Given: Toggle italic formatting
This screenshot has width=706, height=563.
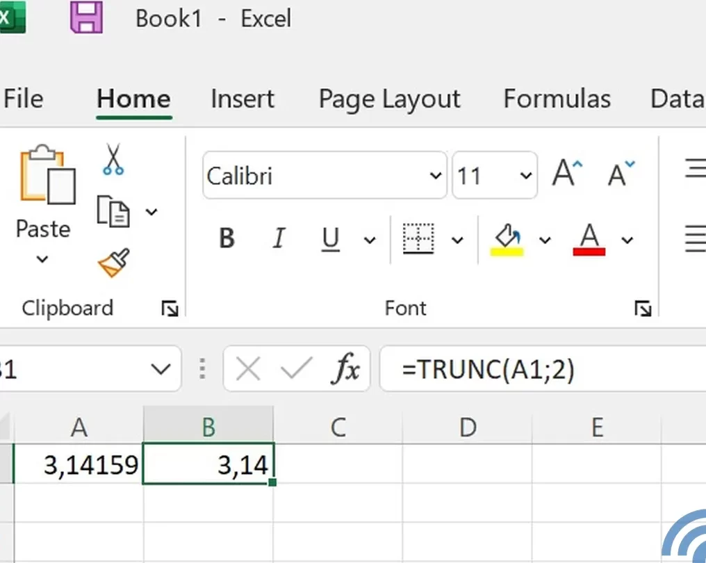Looking at the screenshot, I should tap(278, 238).
